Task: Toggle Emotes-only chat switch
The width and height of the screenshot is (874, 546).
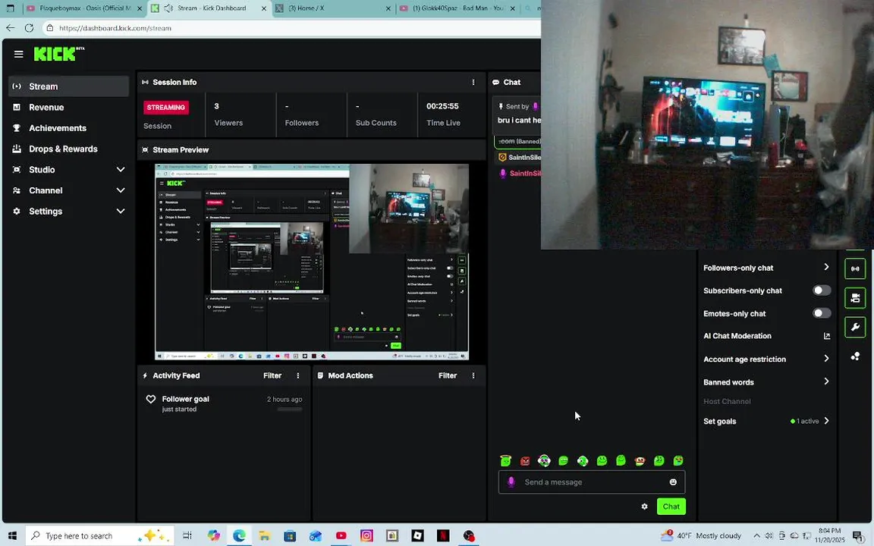Action: tap(822, 313)
